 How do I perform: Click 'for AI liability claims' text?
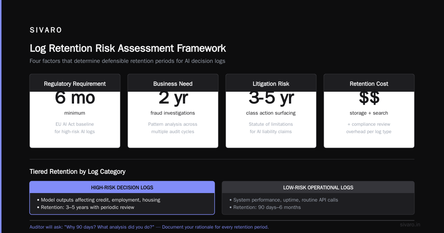pyautogui.click(x=271, y=132)
